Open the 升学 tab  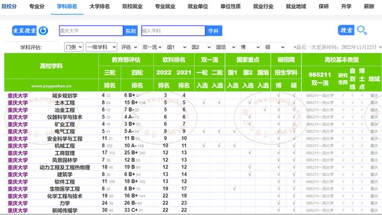[x=346, y=7]
